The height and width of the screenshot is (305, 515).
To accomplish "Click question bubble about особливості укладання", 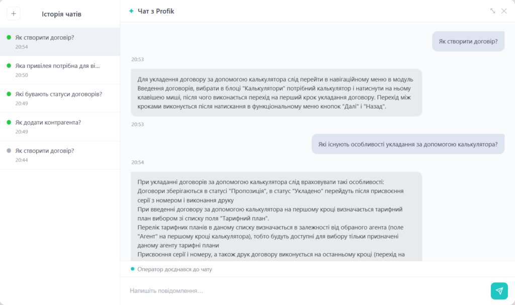I will pos(408,144).
